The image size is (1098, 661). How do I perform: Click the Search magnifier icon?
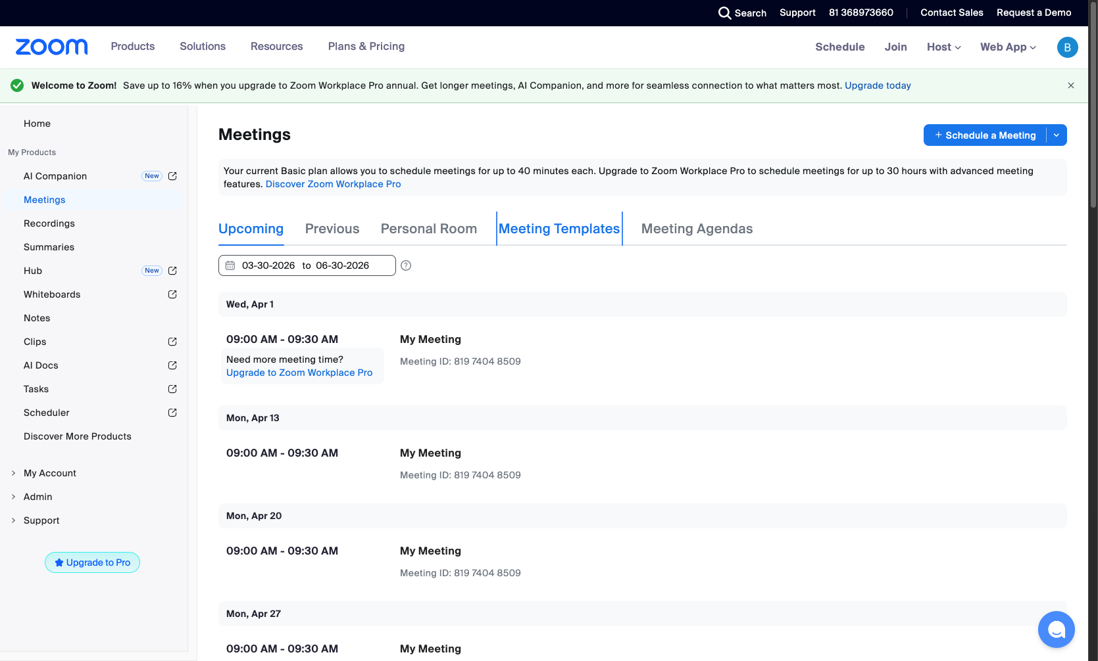tap(724, 13)
